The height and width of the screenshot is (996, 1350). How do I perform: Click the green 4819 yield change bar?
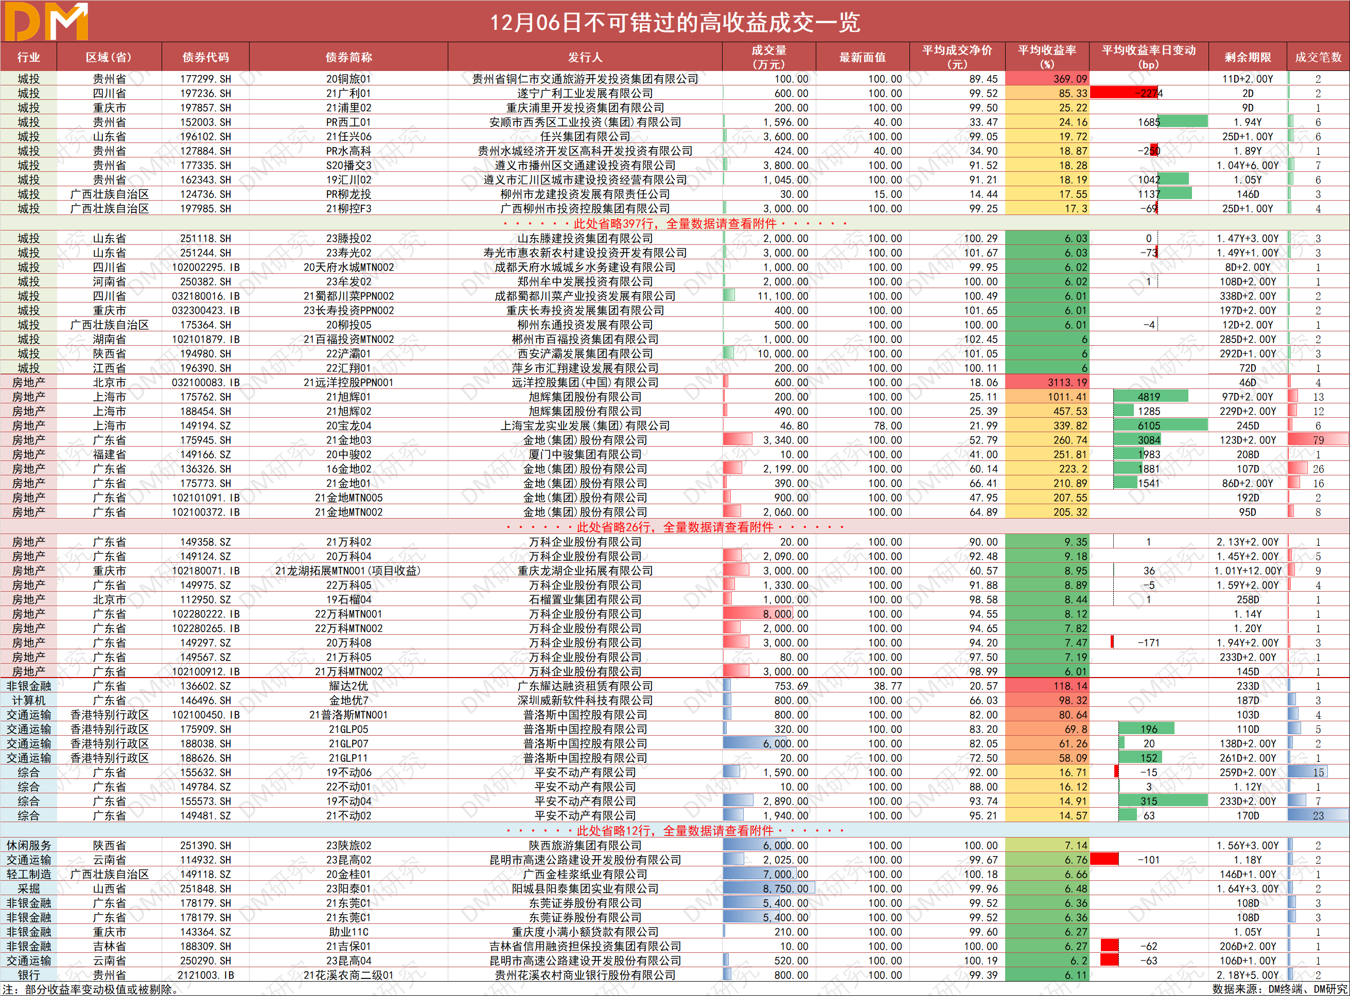[x=1150, y=397]
